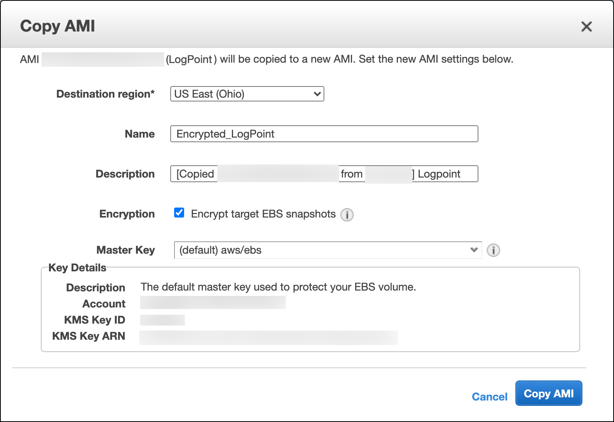Click the info icon next to Master Key dropdown

point(493,250)
